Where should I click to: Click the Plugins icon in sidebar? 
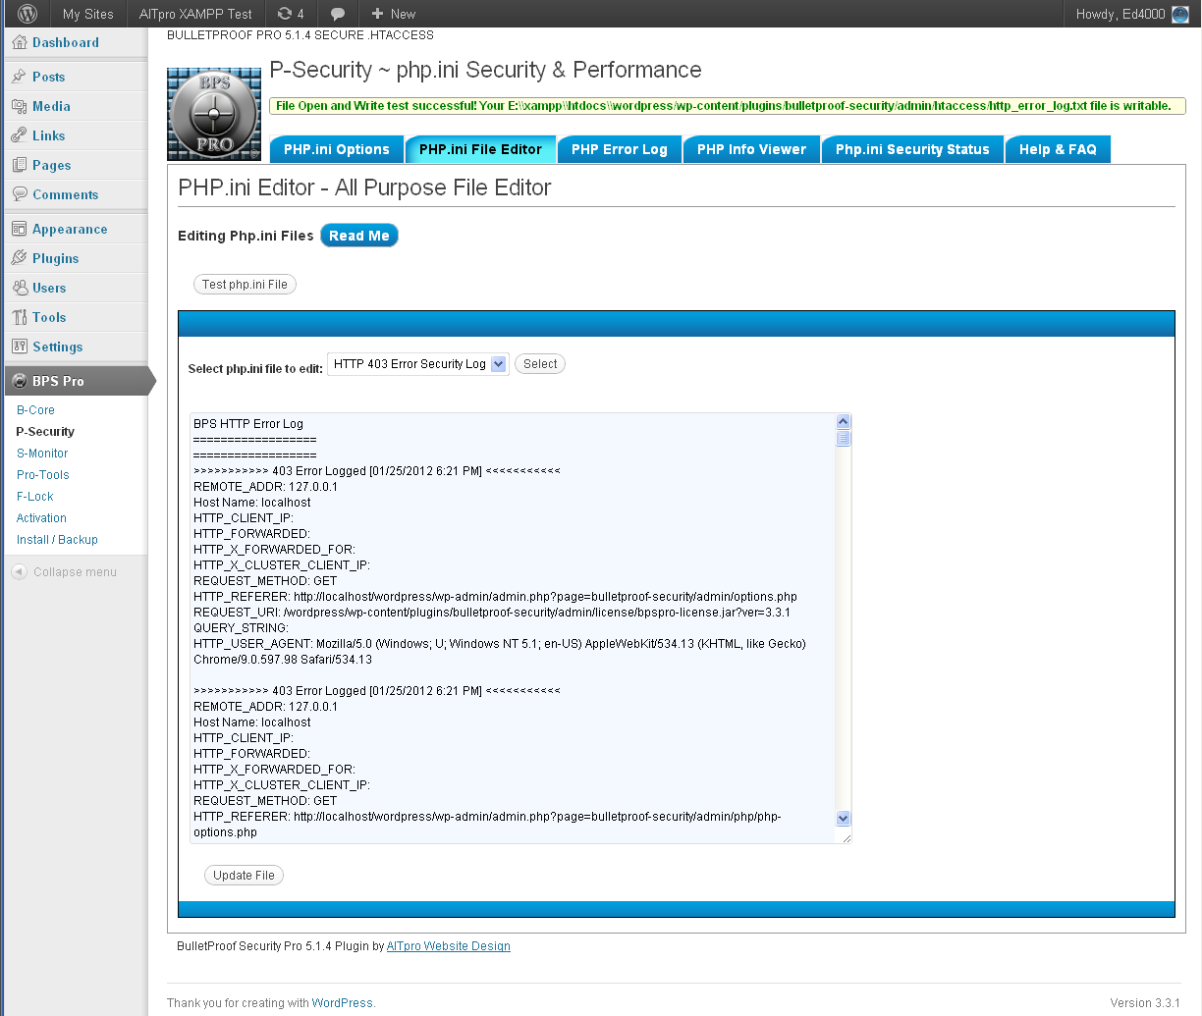tap(20, 258)
